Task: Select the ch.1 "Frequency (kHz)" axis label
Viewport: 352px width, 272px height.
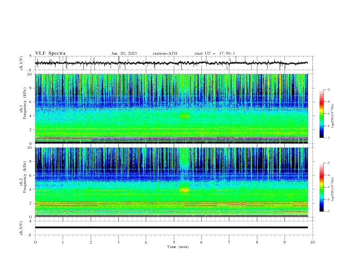Action: pos(25,104)
